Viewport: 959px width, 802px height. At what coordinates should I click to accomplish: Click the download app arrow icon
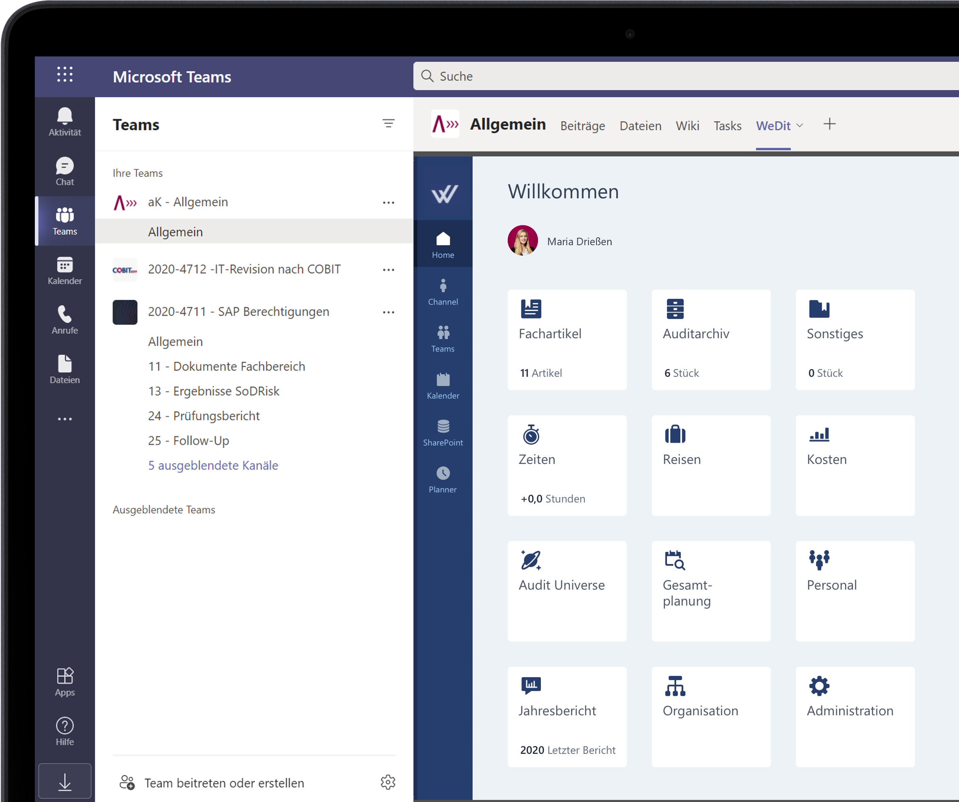64,782
